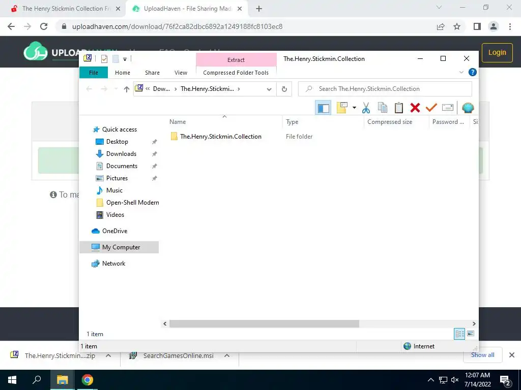Switch to Large icons view in the status bar
Screen dimensions: 521x390
(471, 334)
